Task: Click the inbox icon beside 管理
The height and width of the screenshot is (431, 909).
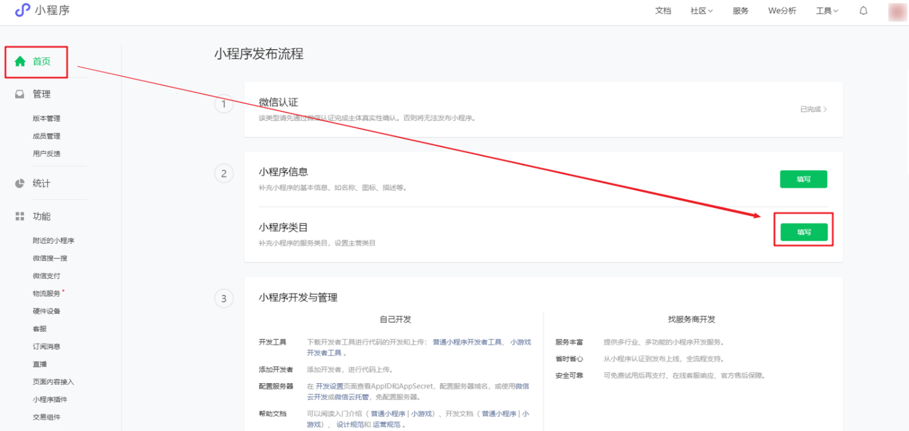Action: [20, 94]
